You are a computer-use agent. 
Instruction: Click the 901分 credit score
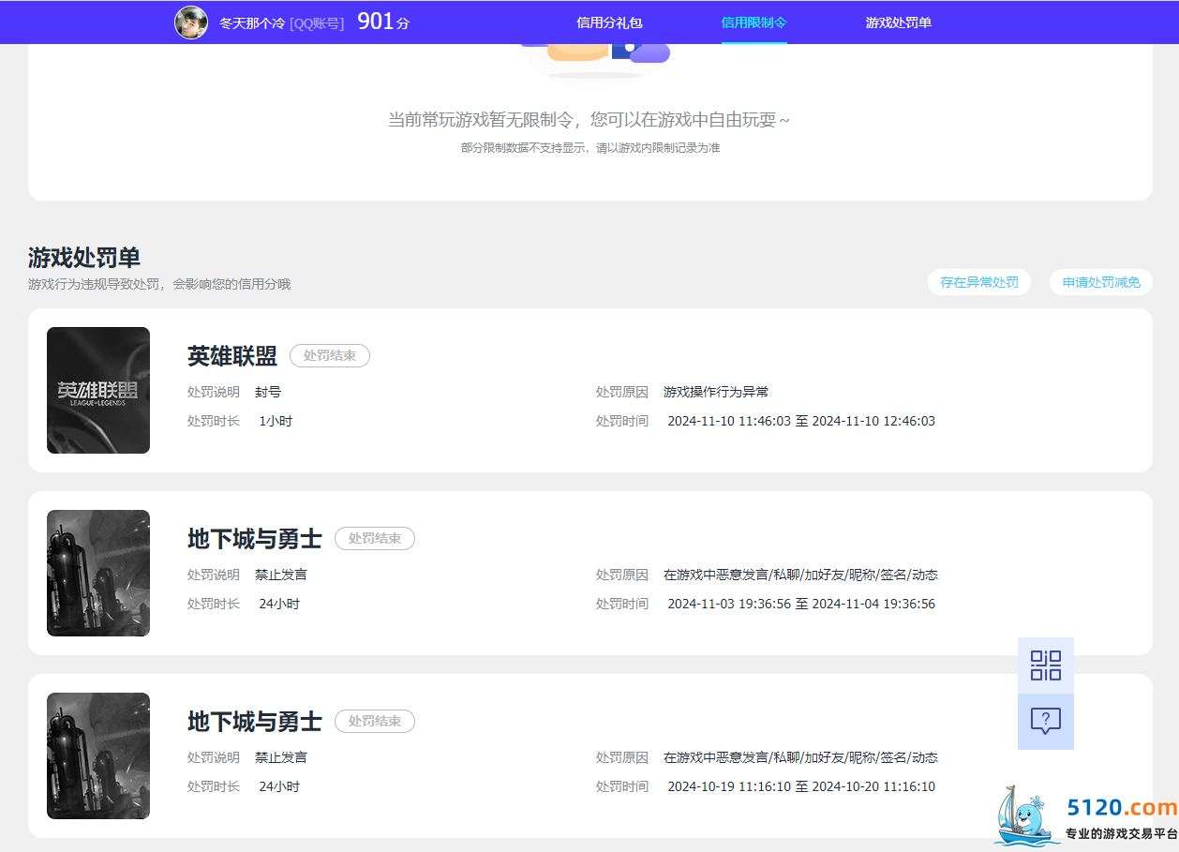click(x=383, y=22)
